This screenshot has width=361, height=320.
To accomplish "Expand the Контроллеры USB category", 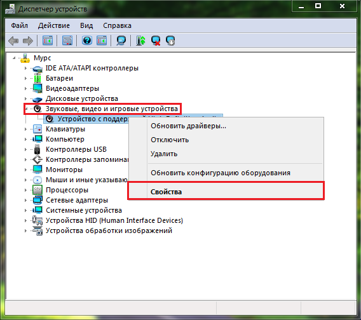I will [x=25, y=150].
